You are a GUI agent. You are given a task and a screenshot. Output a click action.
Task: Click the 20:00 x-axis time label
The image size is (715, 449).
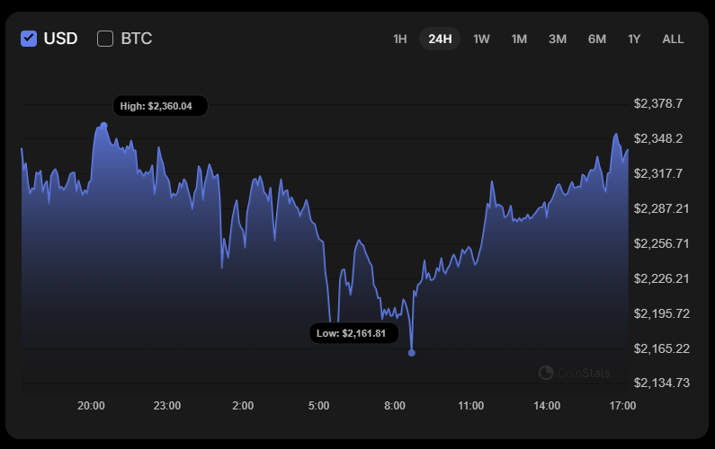[x=91, y=406]
